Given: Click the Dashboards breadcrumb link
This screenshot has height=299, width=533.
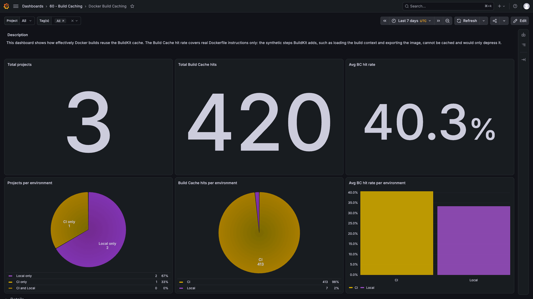Looking at the screenshot, I should click(x=33, y=6).
